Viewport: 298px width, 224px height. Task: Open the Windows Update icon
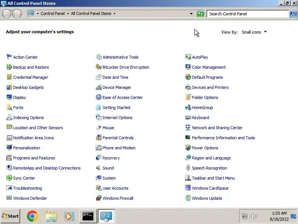coord(188,198)
